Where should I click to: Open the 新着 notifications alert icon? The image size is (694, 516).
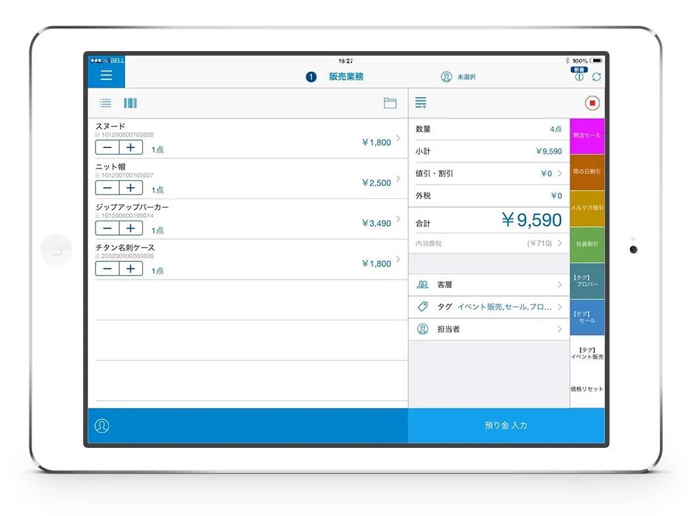(579, 75)
